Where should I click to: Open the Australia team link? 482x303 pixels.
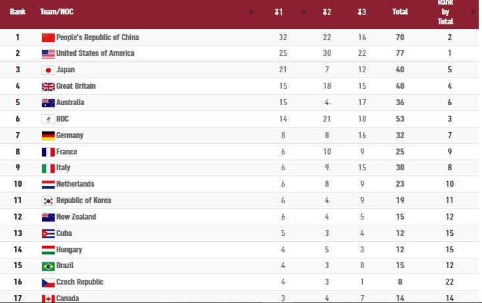point(70,103)
